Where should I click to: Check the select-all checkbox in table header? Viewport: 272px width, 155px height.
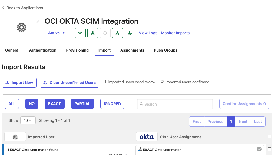(269, 137)
